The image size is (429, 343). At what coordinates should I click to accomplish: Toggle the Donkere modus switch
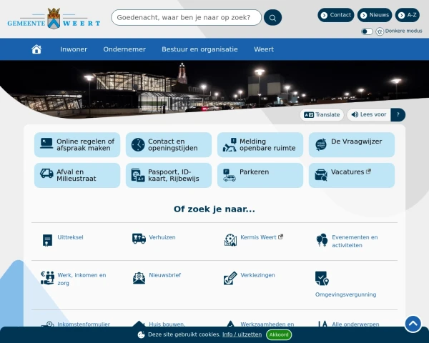(x=367, y=31)
